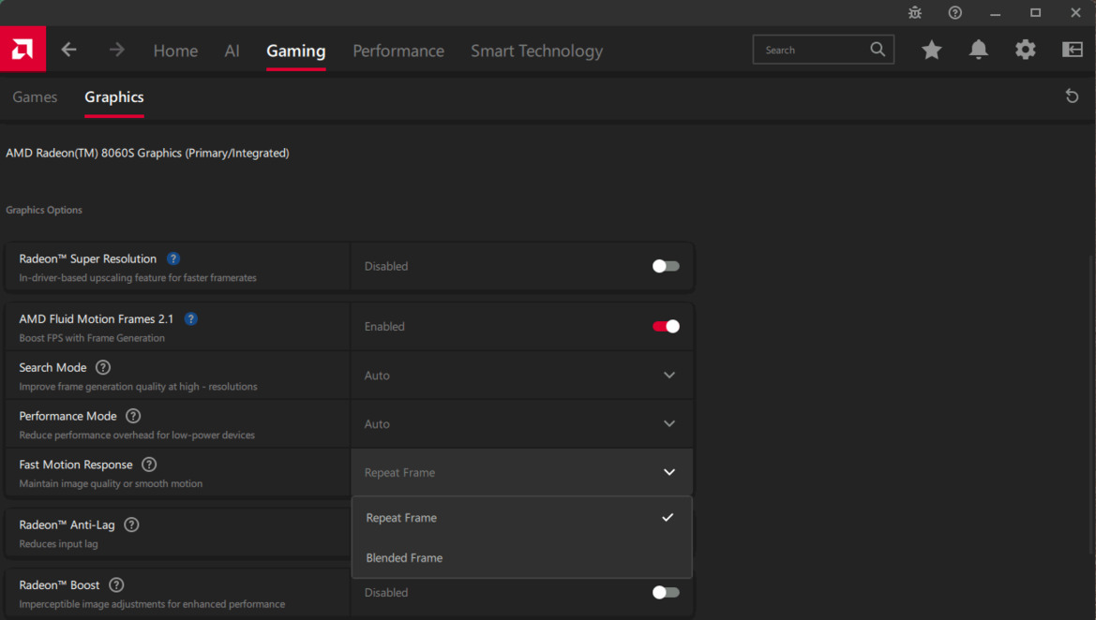
Task: Open the Smart Technology tab
Action: point(537,51)
